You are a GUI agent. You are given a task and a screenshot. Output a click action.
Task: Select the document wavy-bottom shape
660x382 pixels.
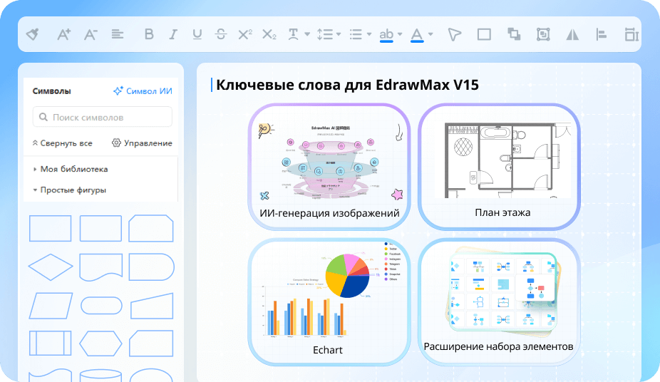pyautogui.click(x=100, y=267)
